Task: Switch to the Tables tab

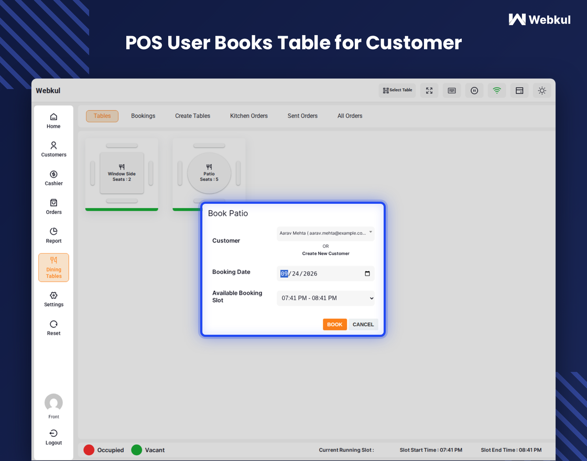Action: [x=102, y=116]
